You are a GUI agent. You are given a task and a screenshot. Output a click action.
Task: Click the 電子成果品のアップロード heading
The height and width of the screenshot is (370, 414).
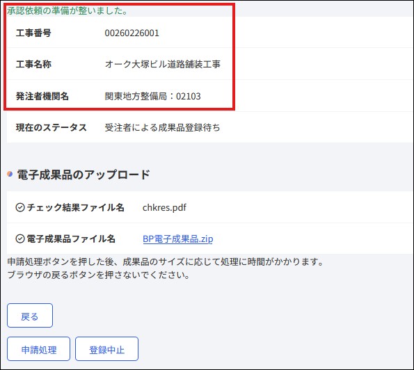tap(83, 175)
